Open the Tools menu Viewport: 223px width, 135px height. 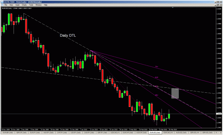(x=31, y=5)
